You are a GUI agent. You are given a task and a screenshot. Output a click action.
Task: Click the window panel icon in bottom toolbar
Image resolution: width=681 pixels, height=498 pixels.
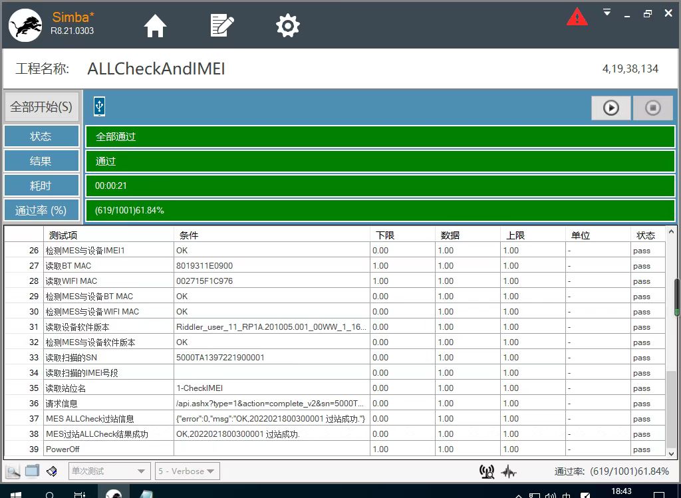coord(32,471)
